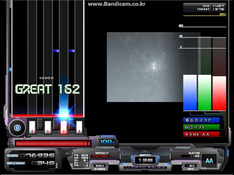Screen dimensions: 234x175
Task: Click the left falling blue note
Action: [56, 51]
